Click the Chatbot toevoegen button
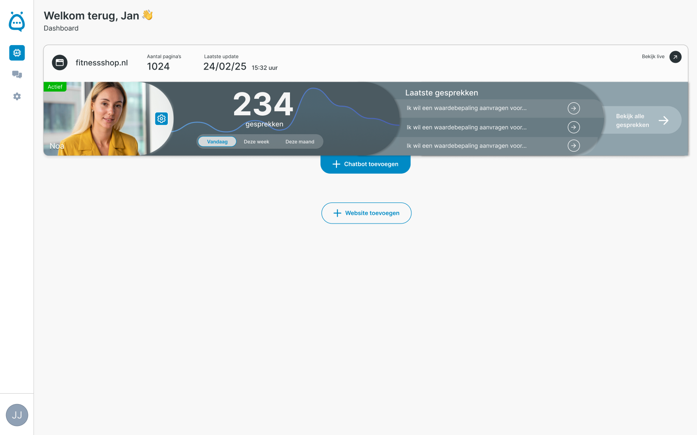Viewport: 697px width, 435px height. [365, 164]
